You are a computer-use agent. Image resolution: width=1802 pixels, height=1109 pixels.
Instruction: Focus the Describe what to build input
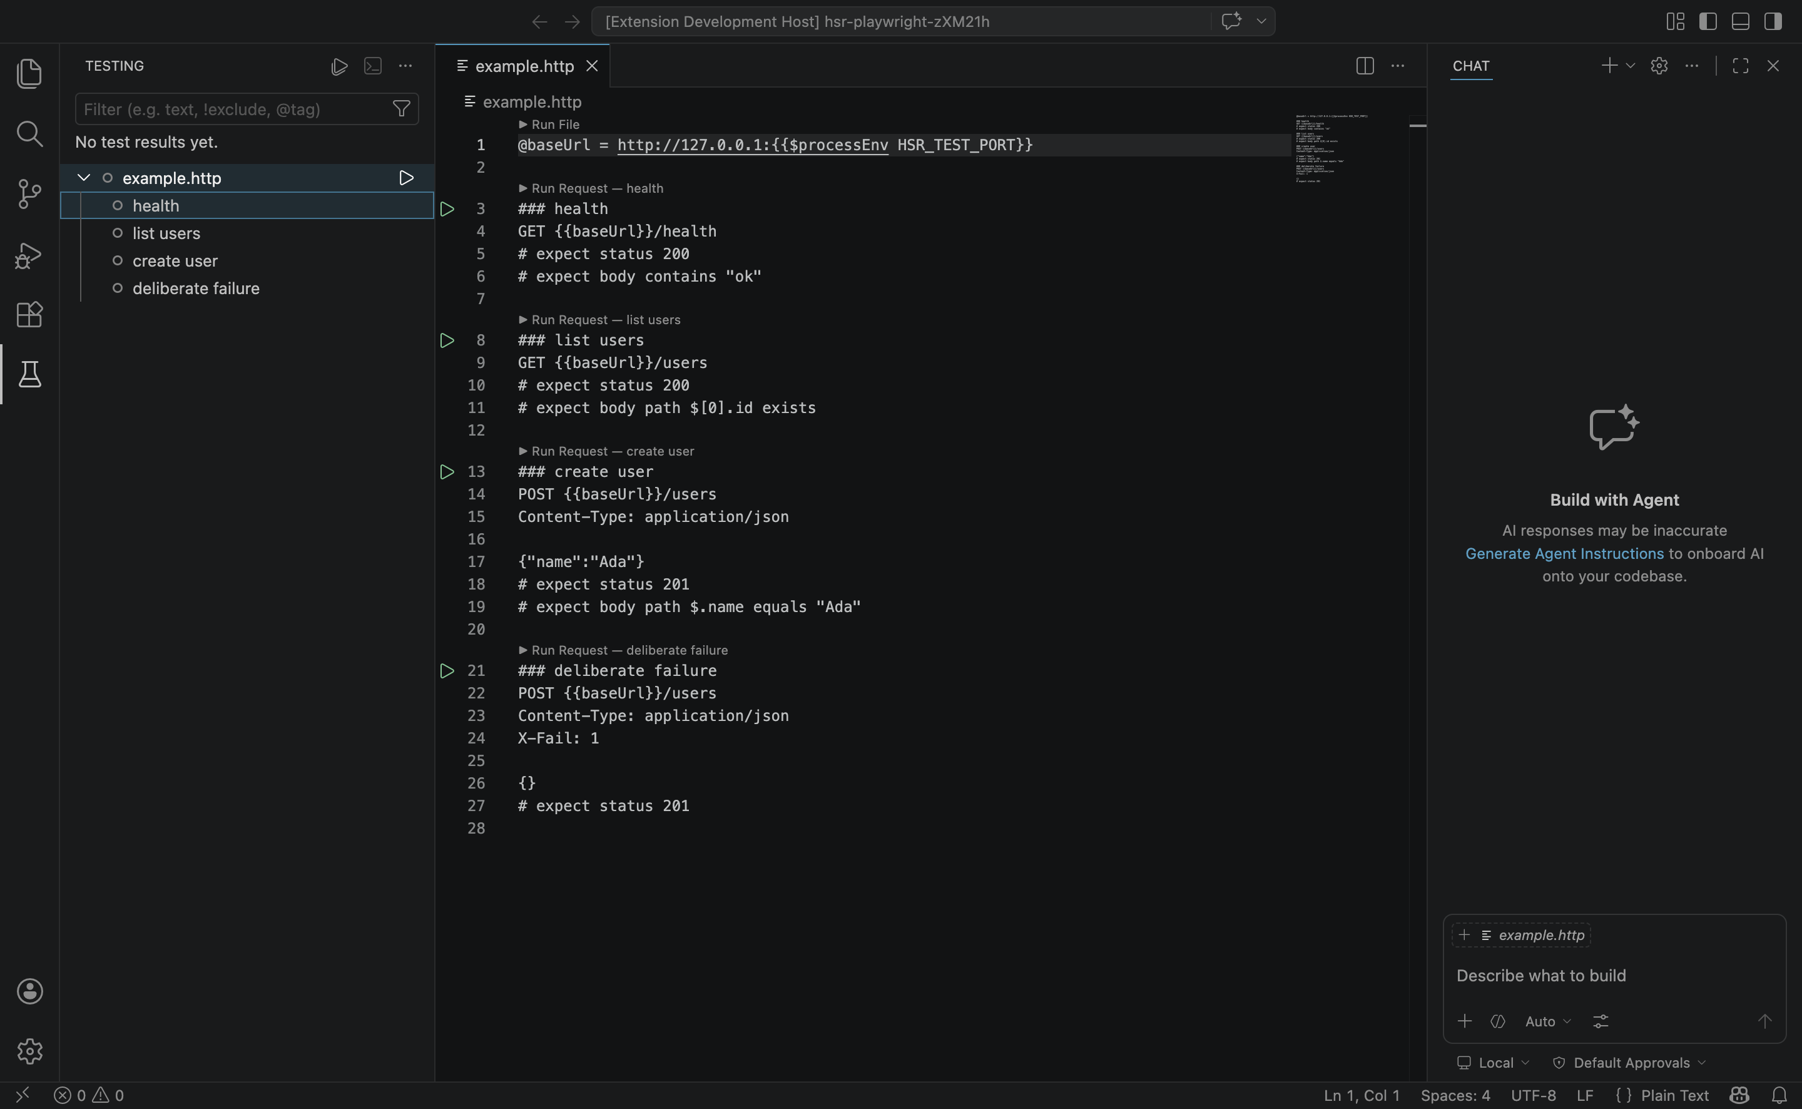1614,976
